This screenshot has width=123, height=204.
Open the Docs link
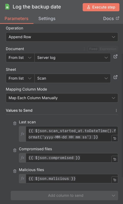point(111,19)
